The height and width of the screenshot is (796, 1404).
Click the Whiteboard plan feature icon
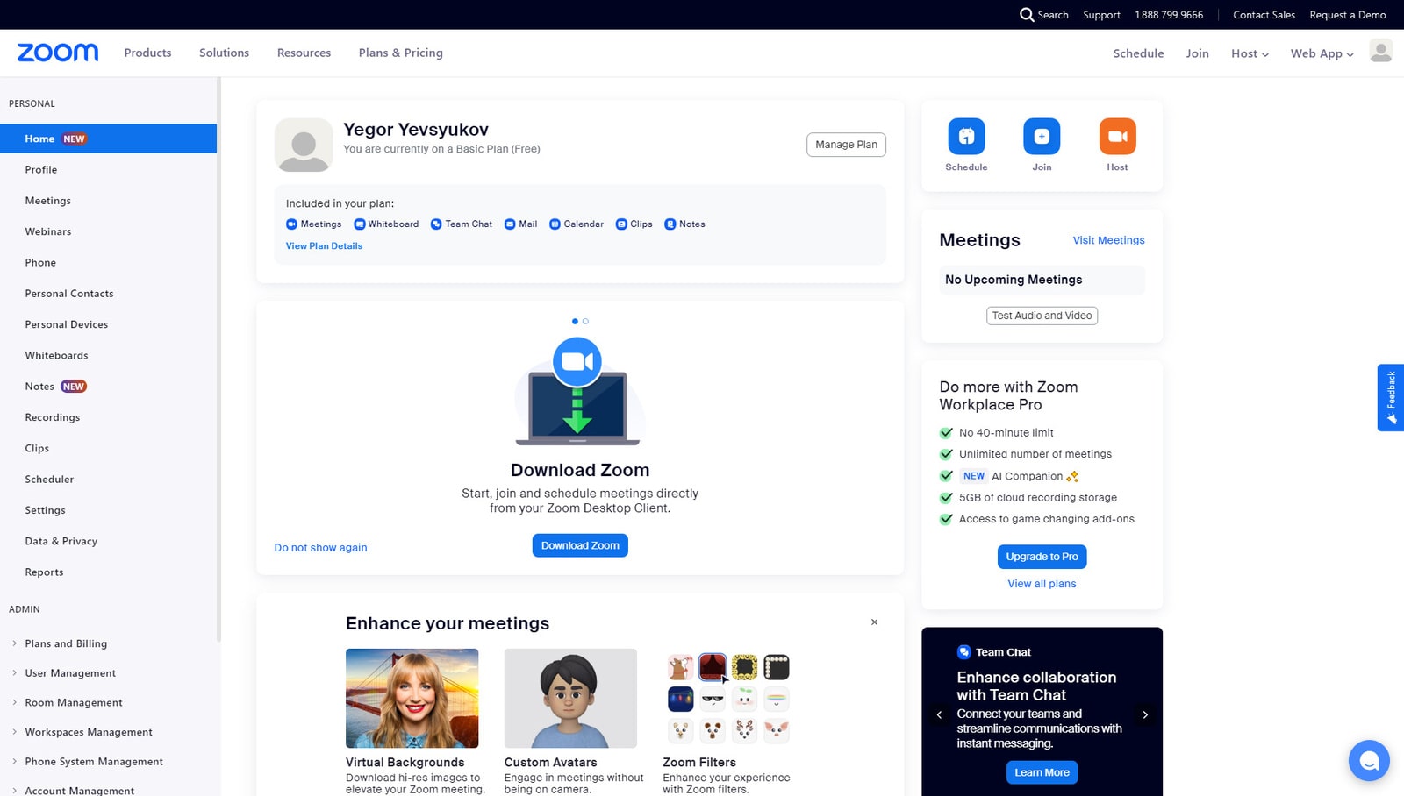(359, 224)
